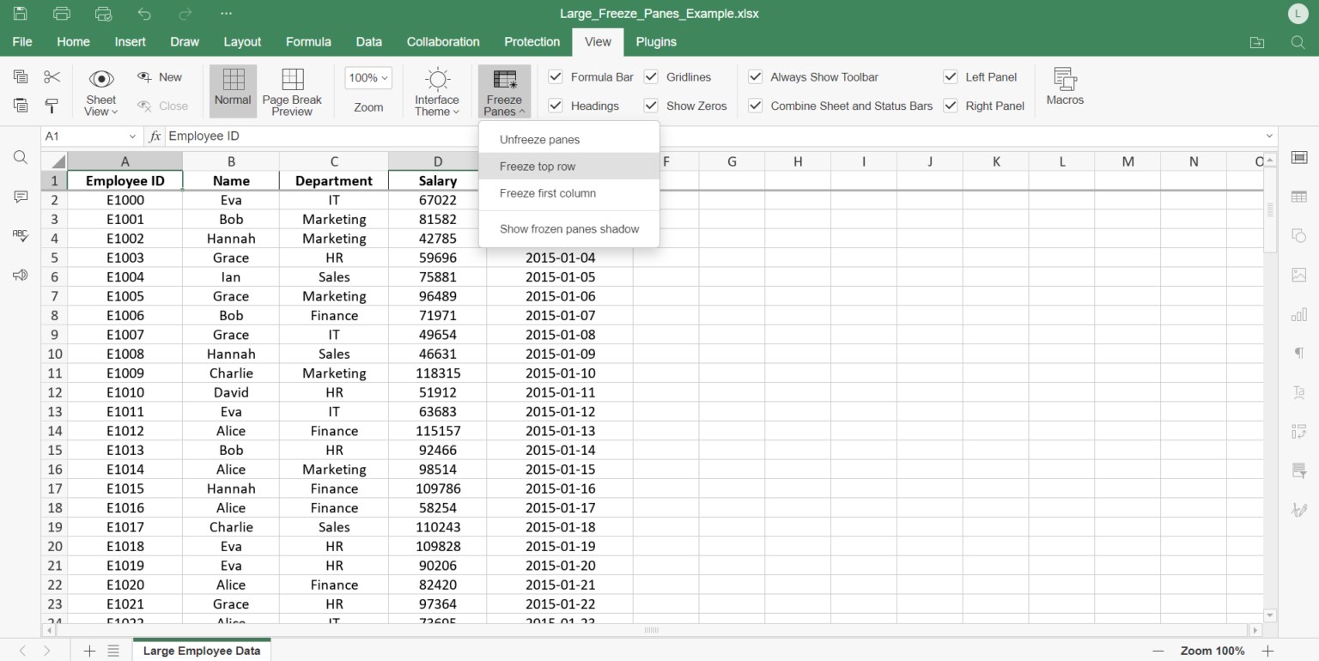
Task: Select the Large Employee Data sheet tab
Action: click(201, 650)
